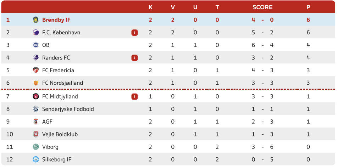
Task: Open the Brøndby IF team link
Action: tap(56, 20)
